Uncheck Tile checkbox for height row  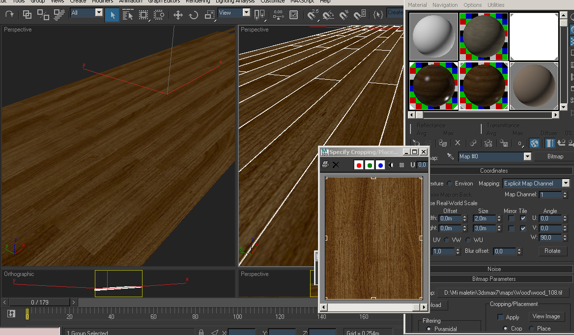523,228
